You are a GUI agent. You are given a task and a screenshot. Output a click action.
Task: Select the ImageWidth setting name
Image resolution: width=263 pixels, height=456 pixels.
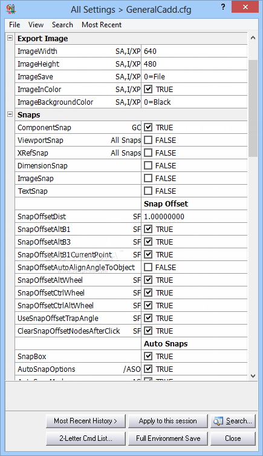(37, 51)
